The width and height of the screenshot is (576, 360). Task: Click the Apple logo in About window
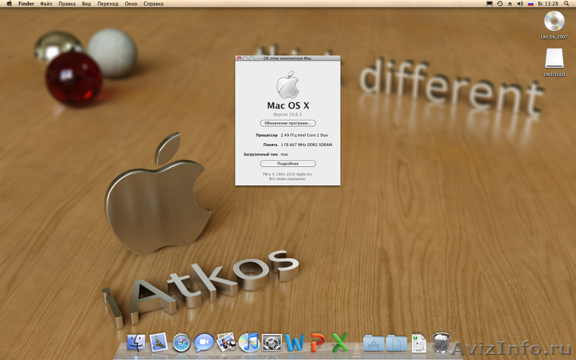click(x=287, y=84)
